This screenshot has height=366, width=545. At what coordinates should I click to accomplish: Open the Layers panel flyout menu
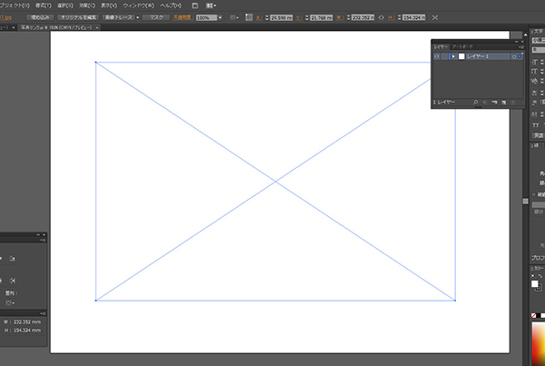[520, 47]
